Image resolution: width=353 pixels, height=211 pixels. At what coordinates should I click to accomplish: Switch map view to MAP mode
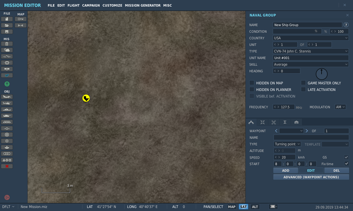click(232, 207)
